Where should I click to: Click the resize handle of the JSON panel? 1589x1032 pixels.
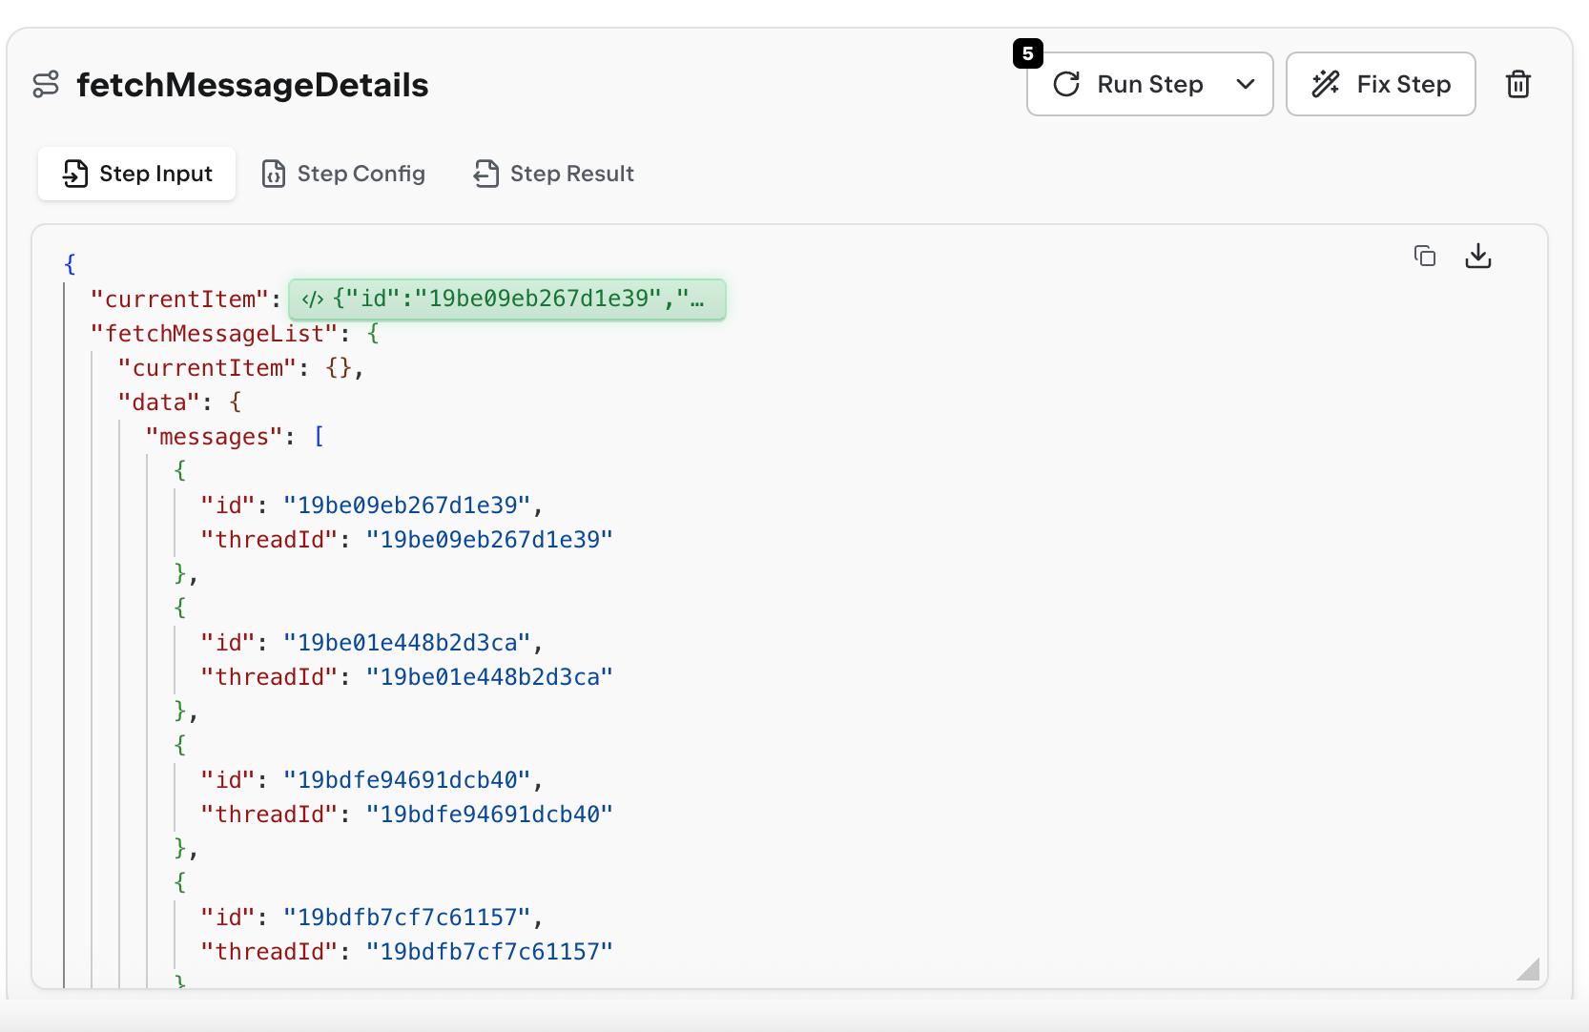(1528, 969)
